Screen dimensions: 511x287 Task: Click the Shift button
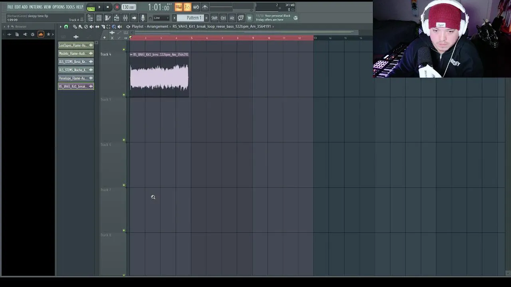click(x=214, y=18)
